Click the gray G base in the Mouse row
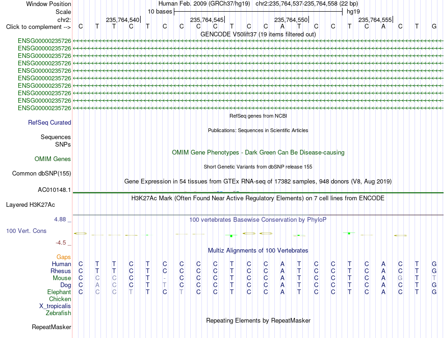 click(x=400, y=278)
